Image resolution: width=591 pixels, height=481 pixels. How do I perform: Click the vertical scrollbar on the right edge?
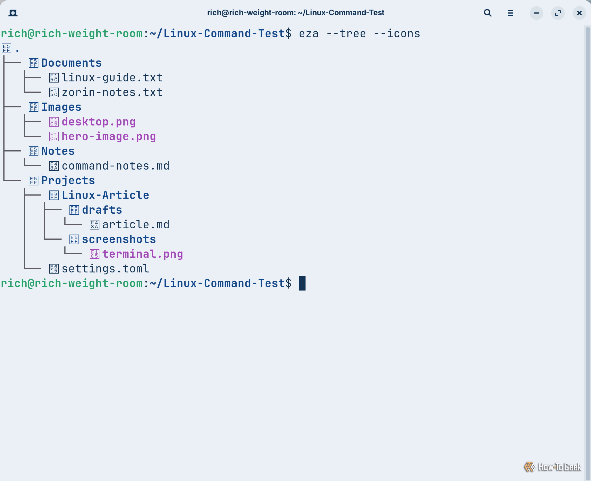[588, 253]
